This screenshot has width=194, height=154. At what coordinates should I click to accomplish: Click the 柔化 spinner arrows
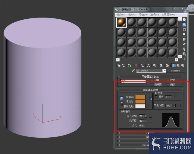(x=146, y=126)
